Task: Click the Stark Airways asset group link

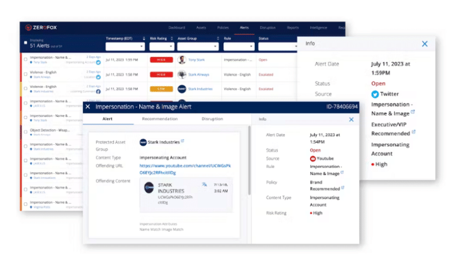Action: [198, 75]
